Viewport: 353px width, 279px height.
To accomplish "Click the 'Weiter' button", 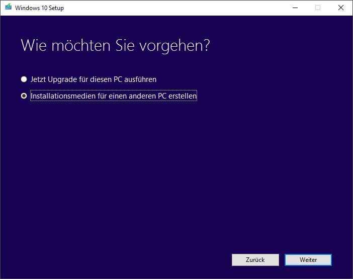I will pos(308,260).
